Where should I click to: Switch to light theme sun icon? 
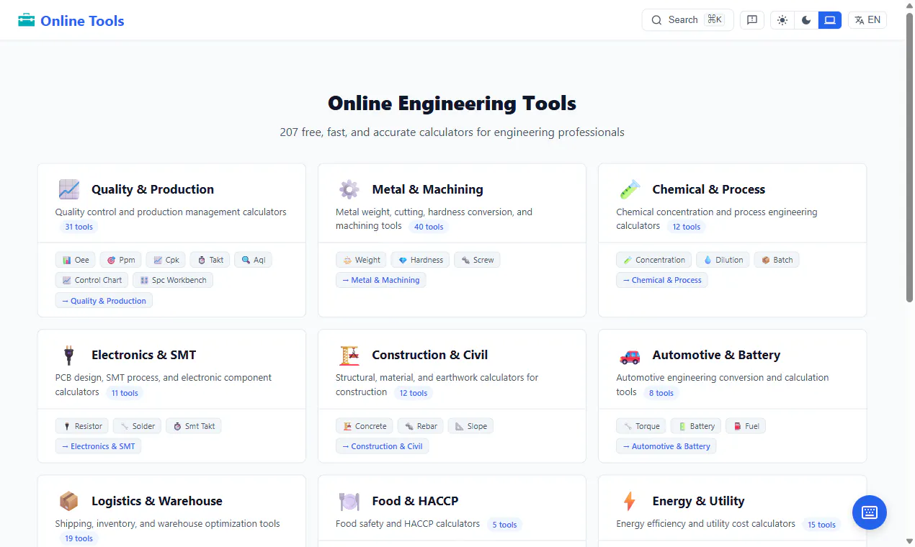(x=782, y=20)
